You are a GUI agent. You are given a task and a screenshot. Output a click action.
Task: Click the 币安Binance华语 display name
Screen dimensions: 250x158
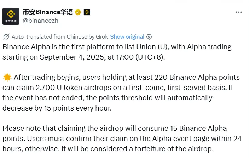[x=48, y=12]
